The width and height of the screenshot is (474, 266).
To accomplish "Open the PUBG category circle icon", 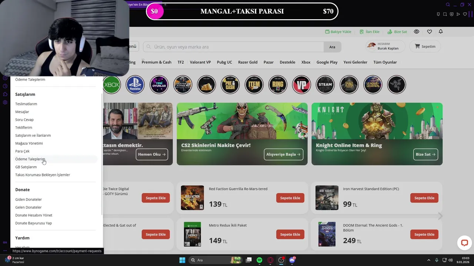I will point(349,85).
